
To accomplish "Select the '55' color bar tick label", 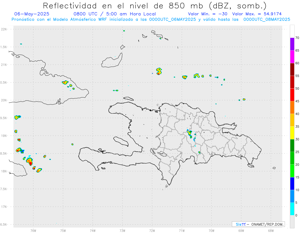I will [x=297, y=76].
